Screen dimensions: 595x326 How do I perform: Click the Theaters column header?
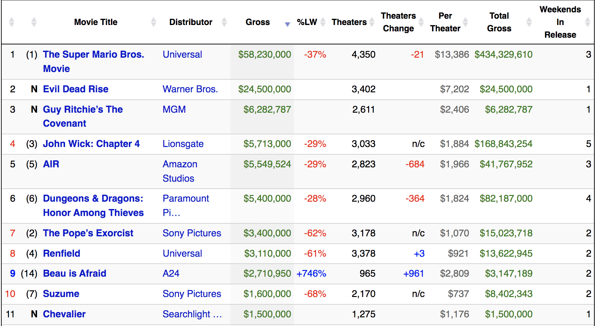349,22
